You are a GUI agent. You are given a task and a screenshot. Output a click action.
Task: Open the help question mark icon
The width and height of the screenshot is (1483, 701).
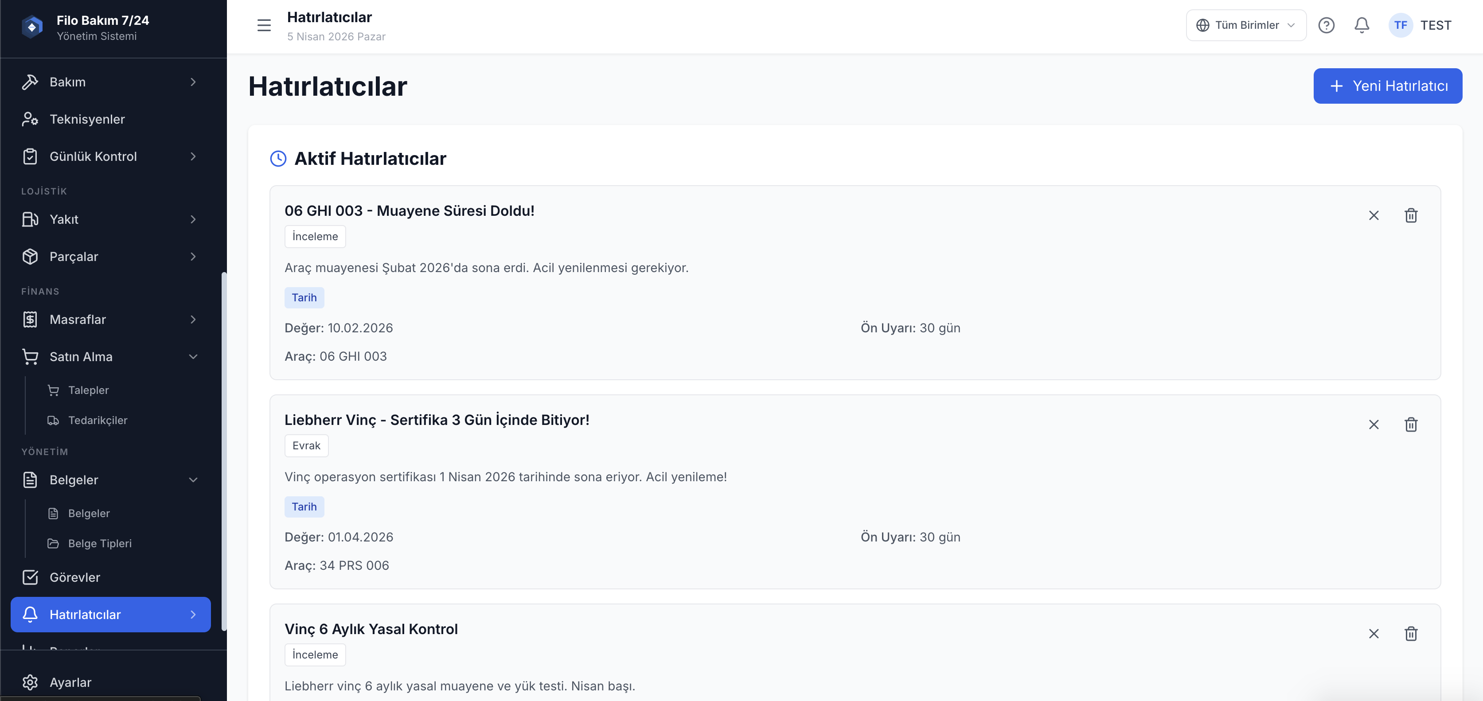[1326, 25]
